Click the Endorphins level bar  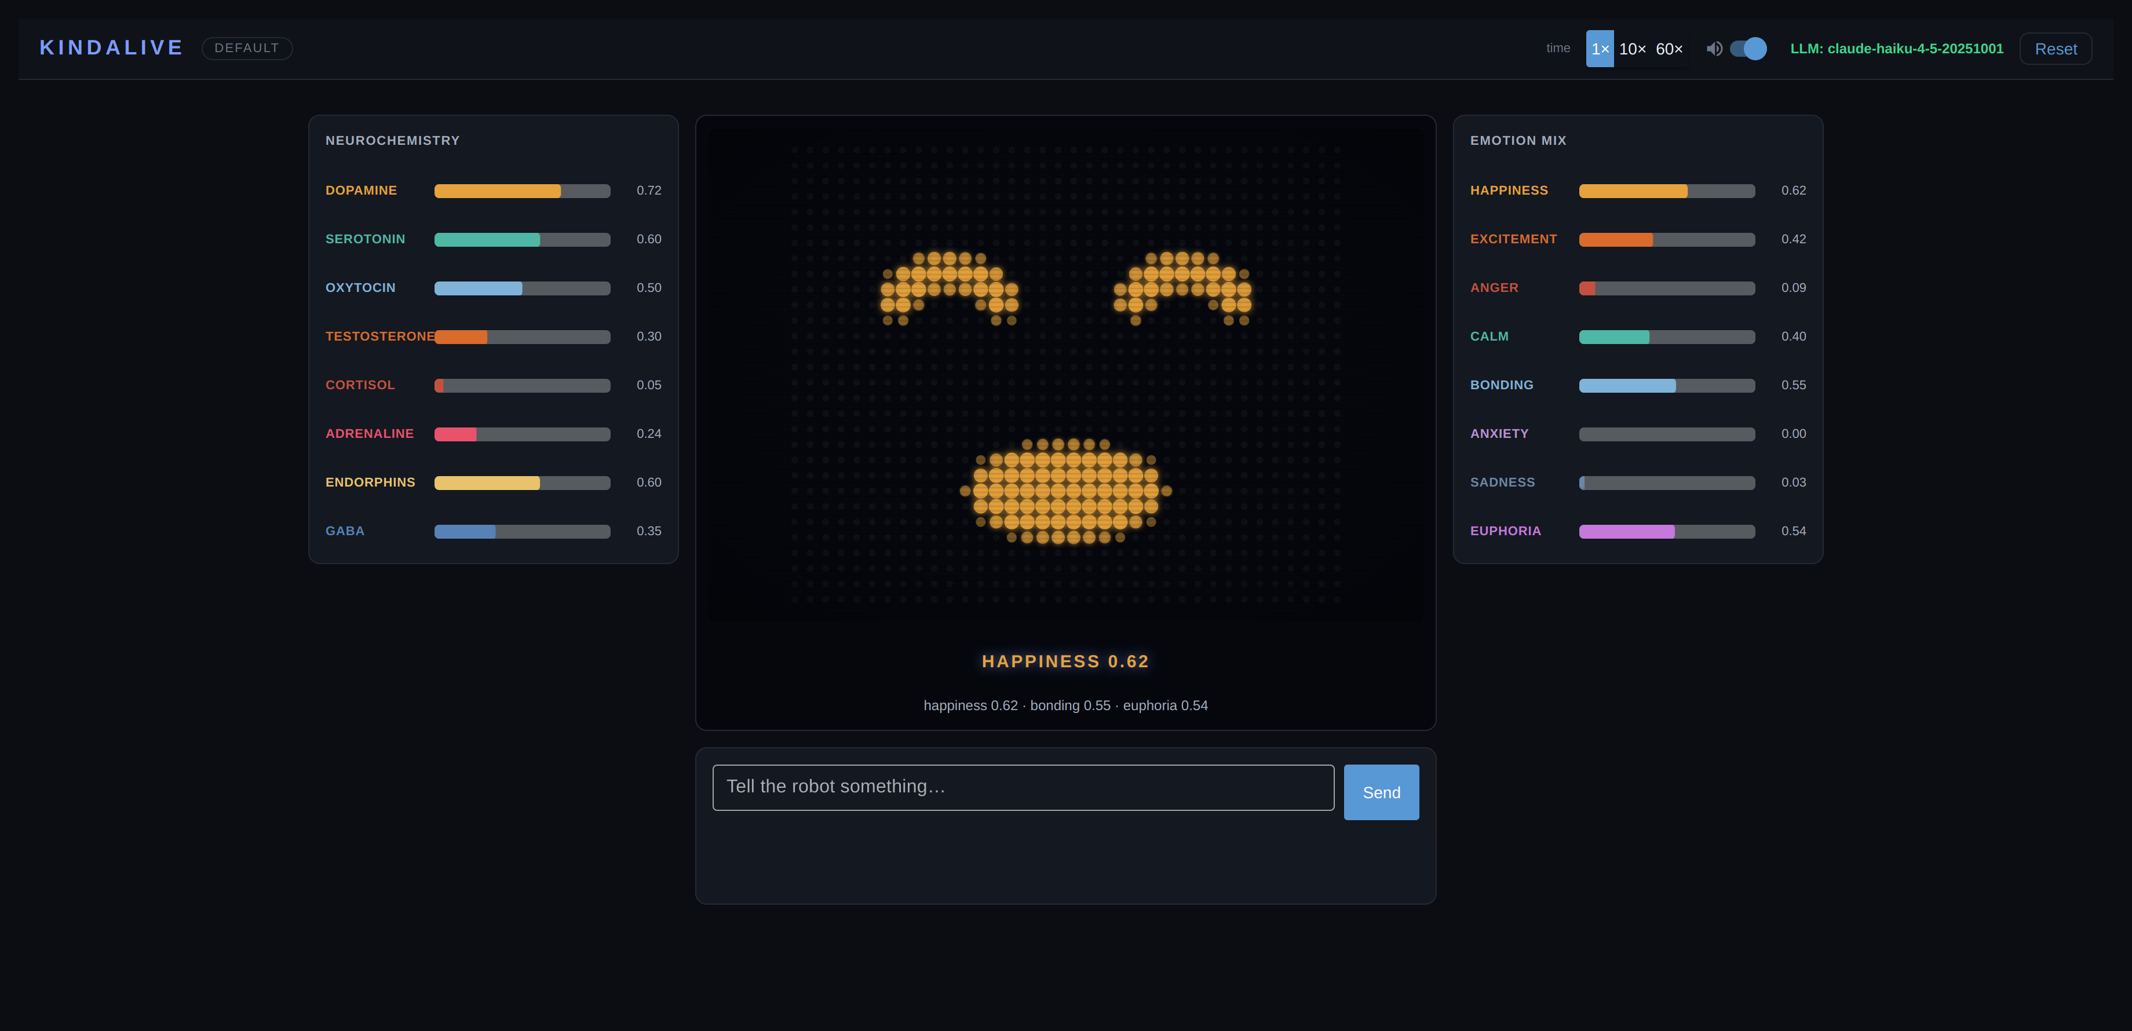coord(522,483)
